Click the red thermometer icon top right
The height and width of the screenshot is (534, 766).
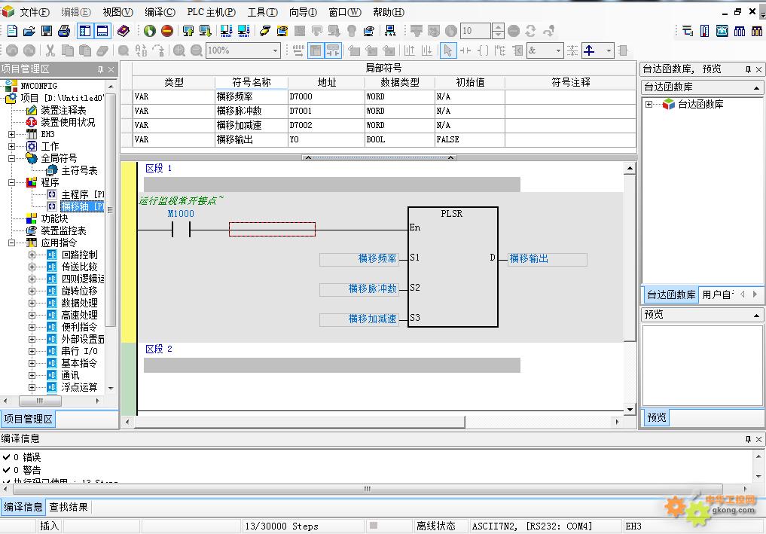(x=704, y=31)
